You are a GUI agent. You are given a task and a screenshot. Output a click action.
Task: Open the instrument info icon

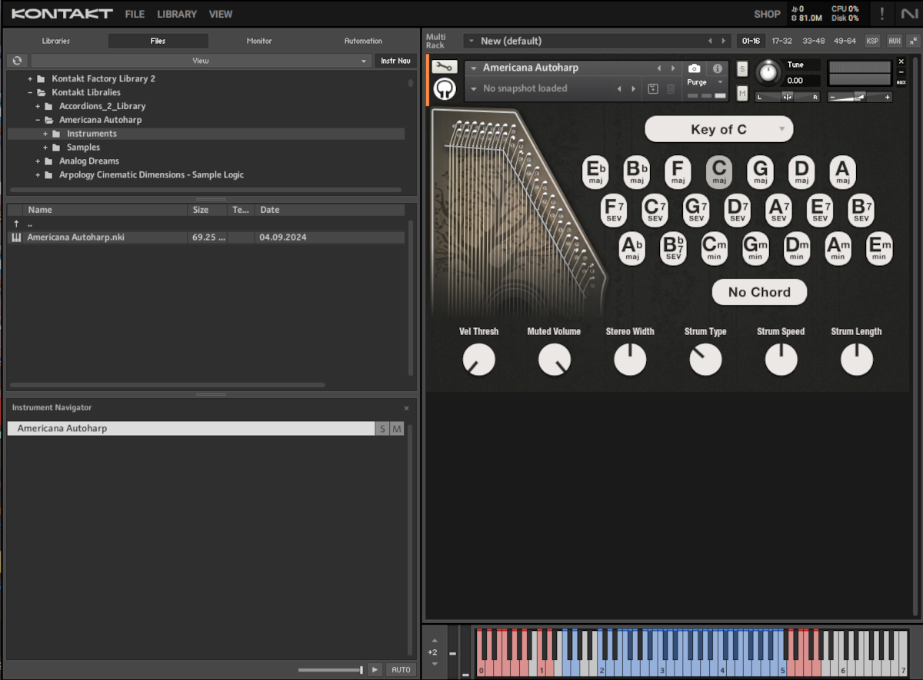pyautogui.click(x=718, y=68)
